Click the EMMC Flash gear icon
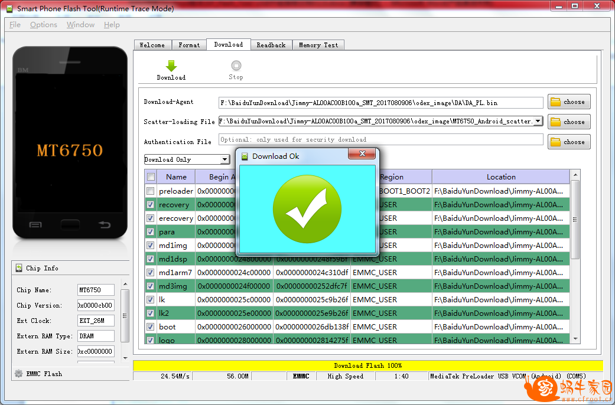Viewport: 615px width, 405px height. (x=18, y=374)
